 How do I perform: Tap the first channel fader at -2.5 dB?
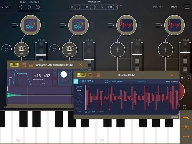41,55
